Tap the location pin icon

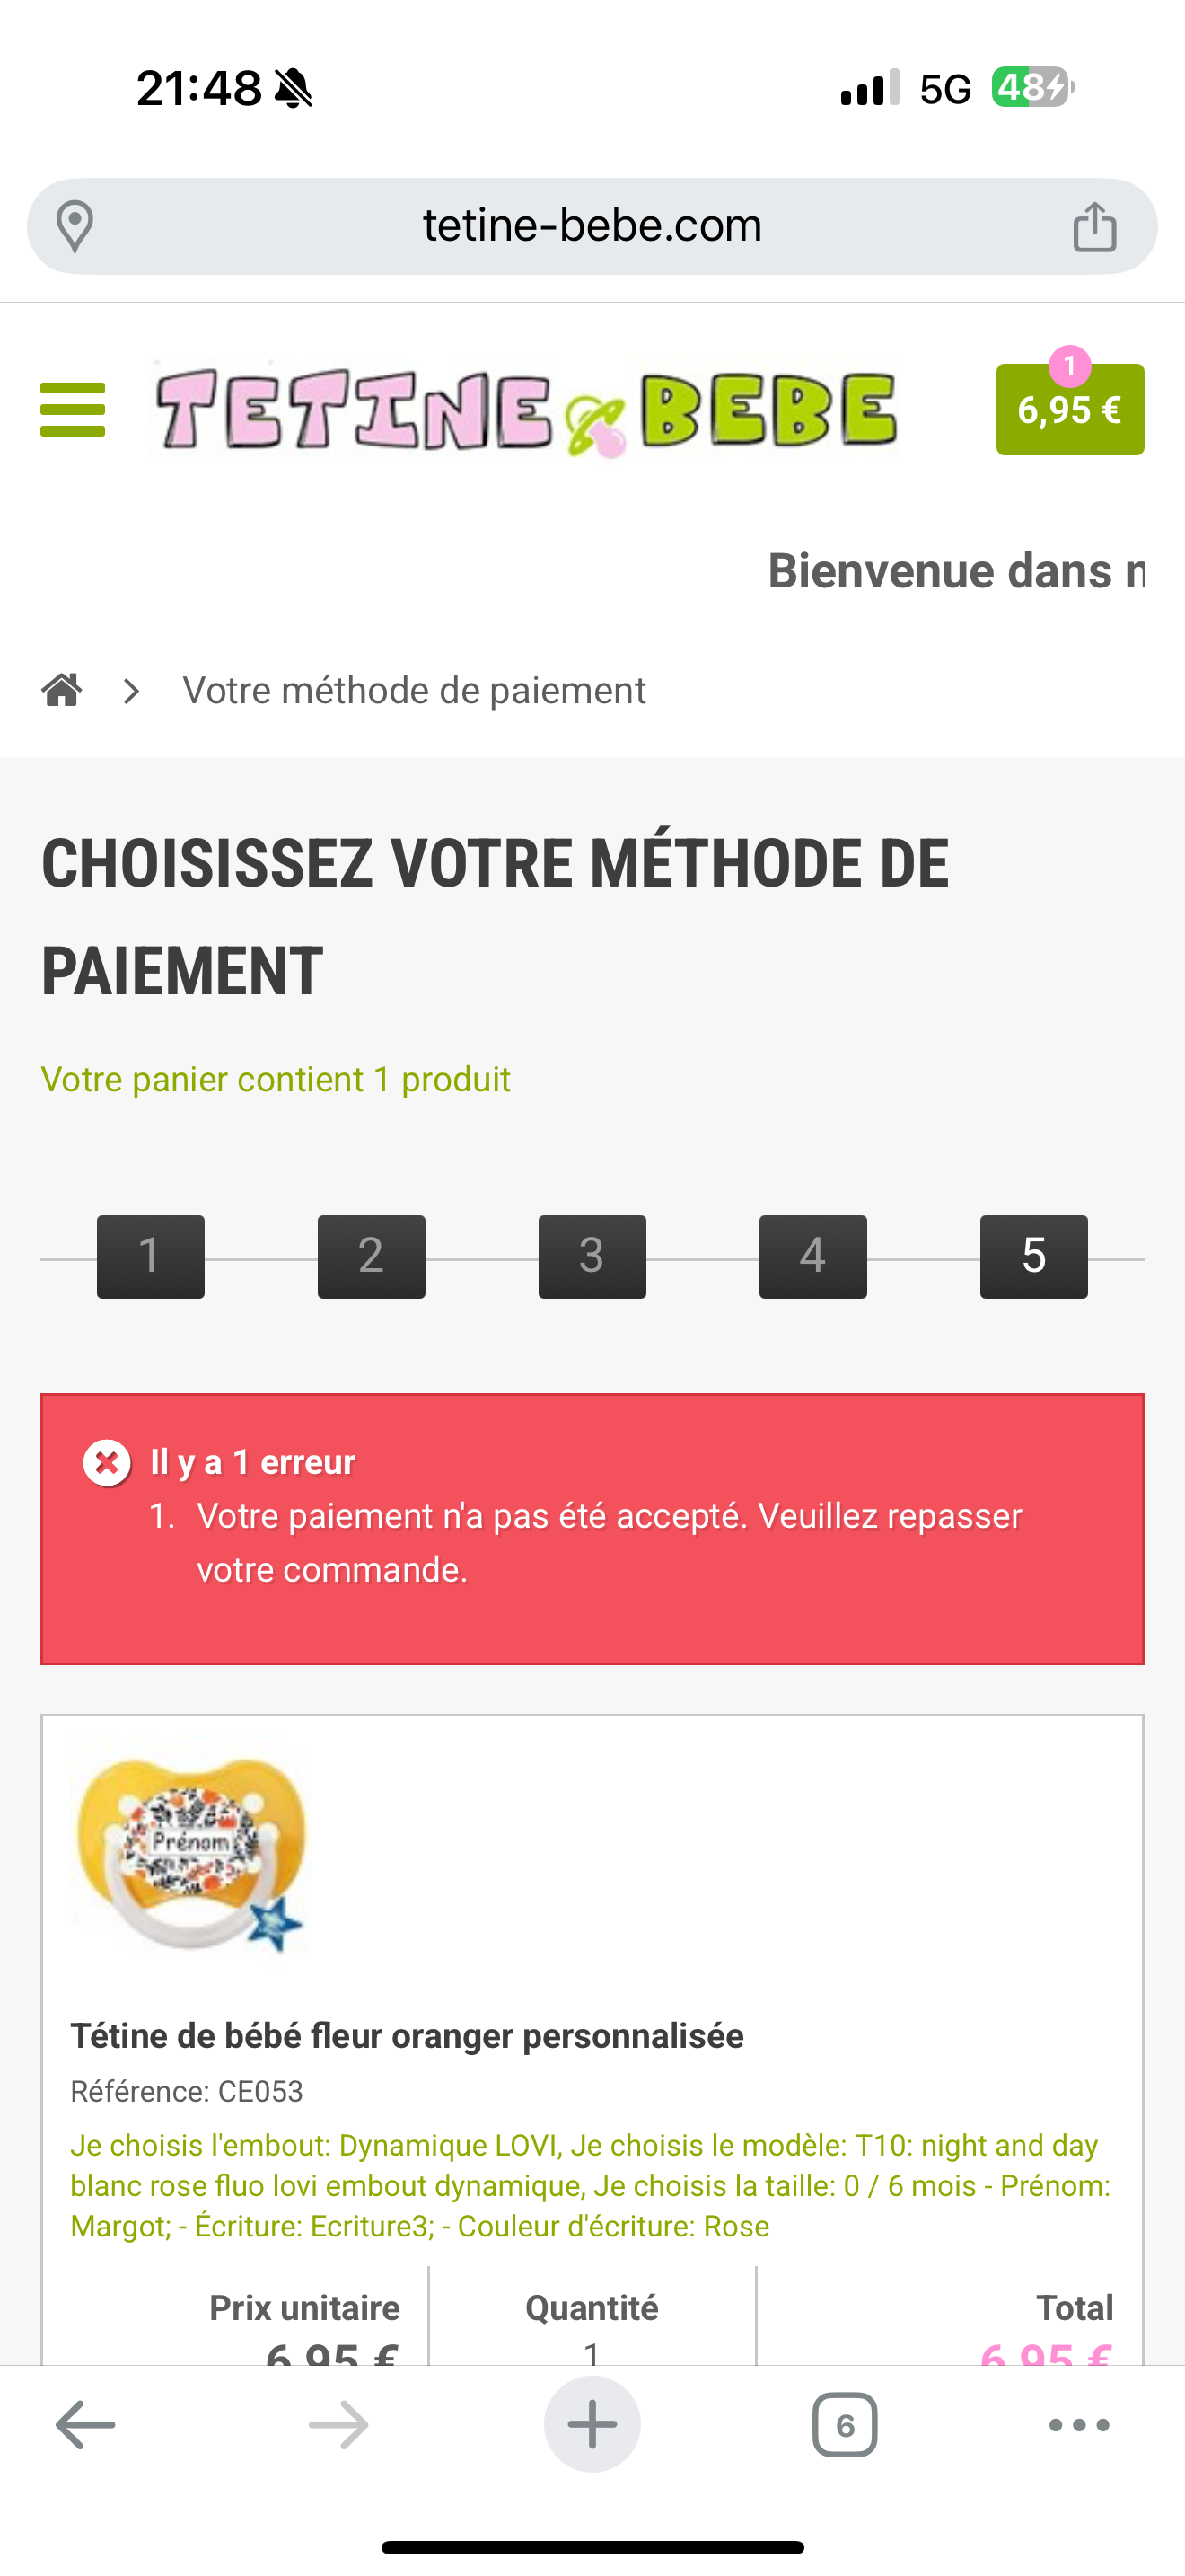tap(75, 226)
